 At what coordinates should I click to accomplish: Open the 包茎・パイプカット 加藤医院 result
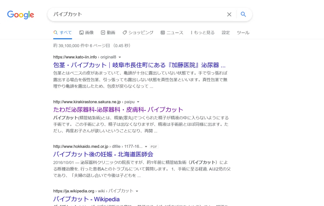tap(139, 65)
